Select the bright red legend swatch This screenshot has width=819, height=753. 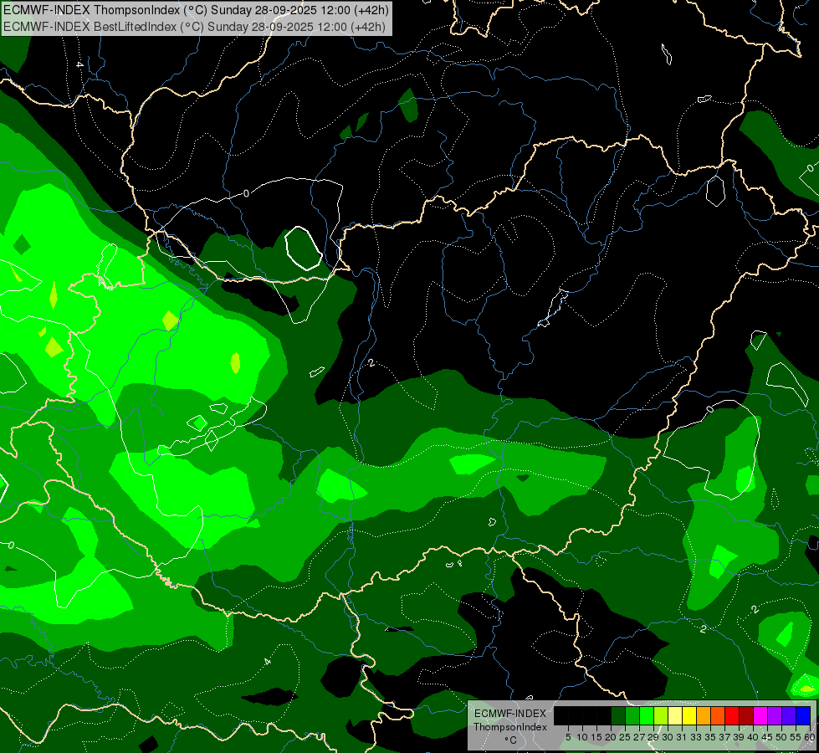click(x=733, y=715)
